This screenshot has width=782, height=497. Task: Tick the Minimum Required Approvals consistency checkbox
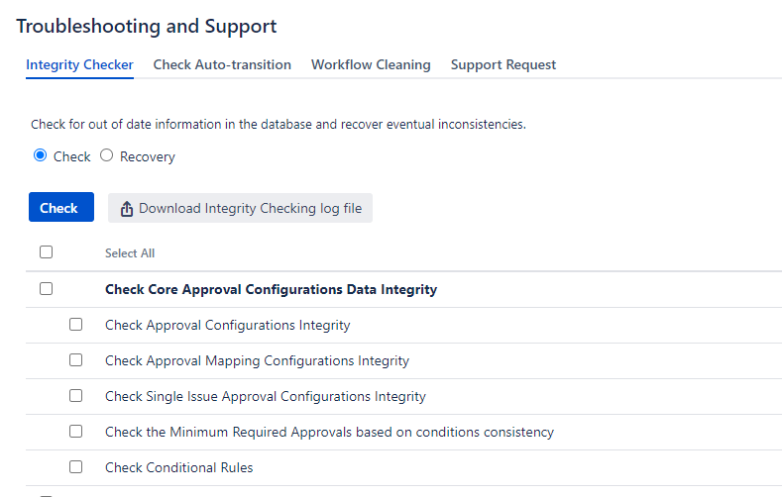pyautogui.click(x=75, y=432)
